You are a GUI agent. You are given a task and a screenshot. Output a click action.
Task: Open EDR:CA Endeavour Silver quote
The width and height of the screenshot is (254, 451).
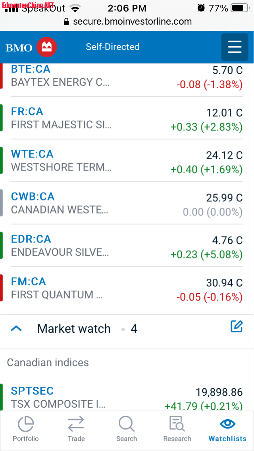pyautogui.click(x=31, y=239)
